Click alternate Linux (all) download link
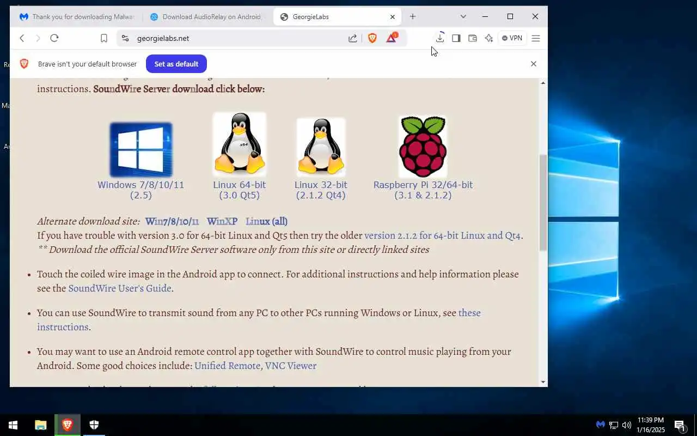This screenshot has height=436, width=697. coord(266,221)
